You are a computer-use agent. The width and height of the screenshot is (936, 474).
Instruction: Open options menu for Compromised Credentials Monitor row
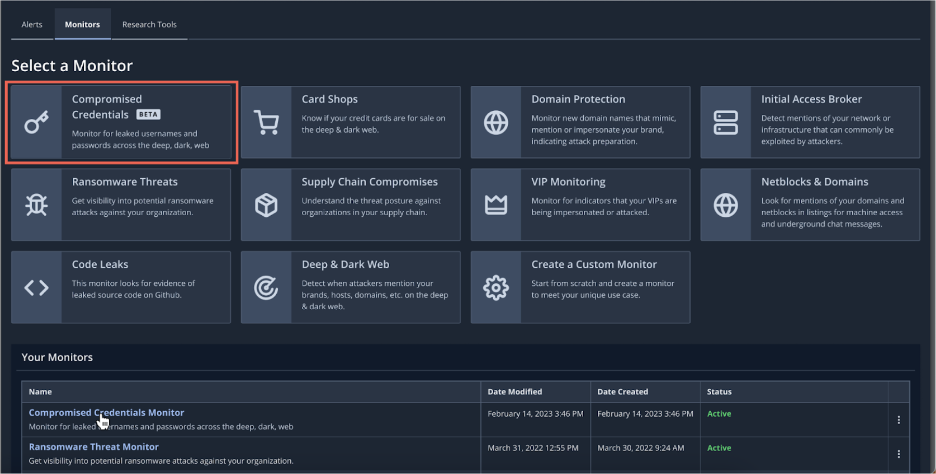tap(899, 420)
